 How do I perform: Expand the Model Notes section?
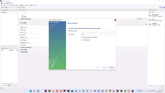tap(20, 52)
